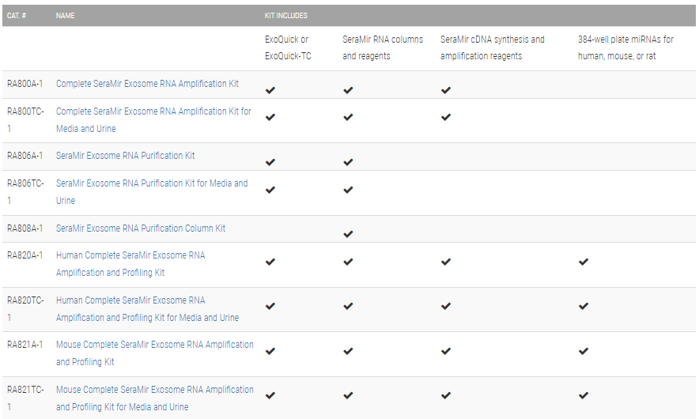
Task: Open Mouse Complete SeraMir Amplification and Profiling Kit
Action: pyautogui.click(x=154, y=345)
